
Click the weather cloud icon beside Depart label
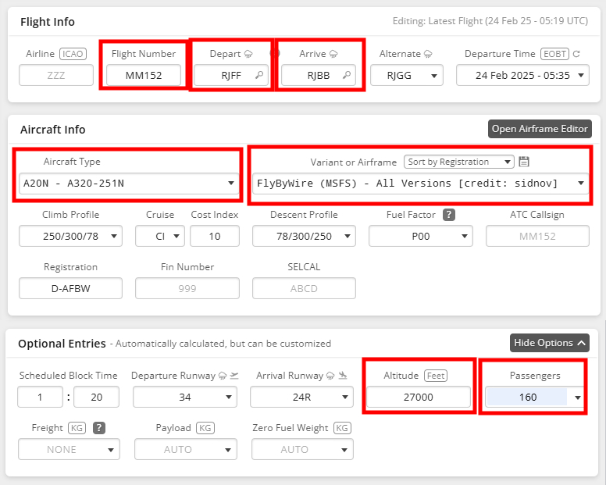248,54
